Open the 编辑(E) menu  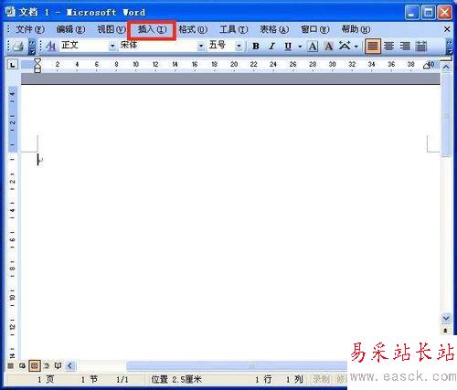click(x=70, y=29)
